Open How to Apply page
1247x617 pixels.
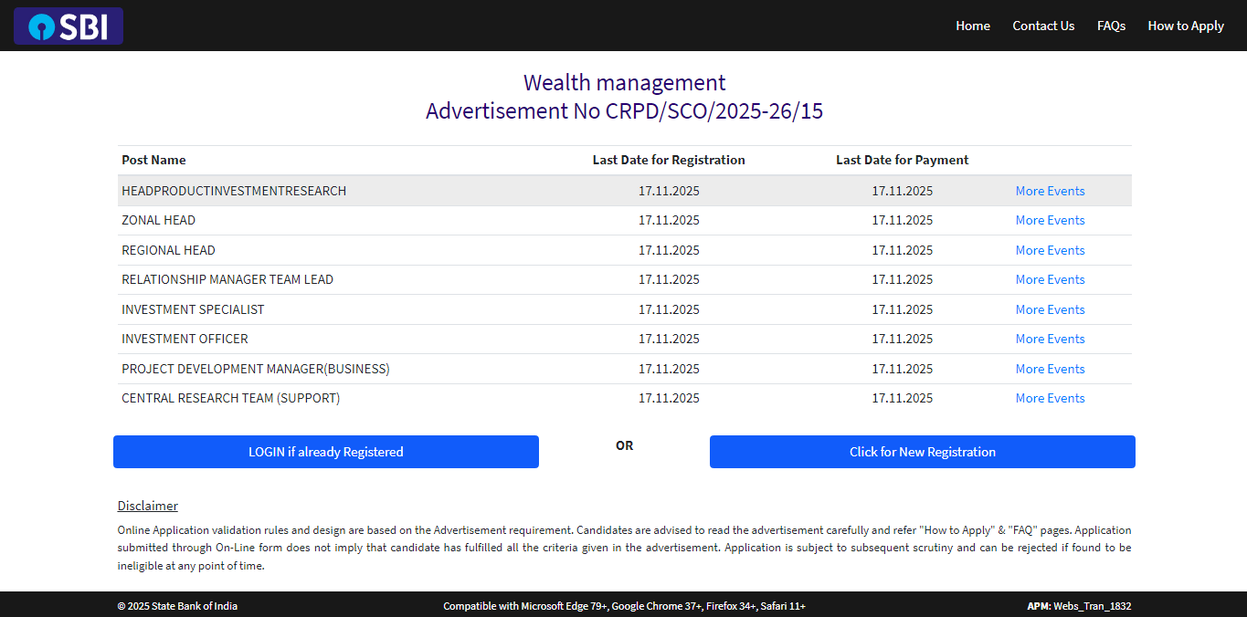(x=1185, y=26)
